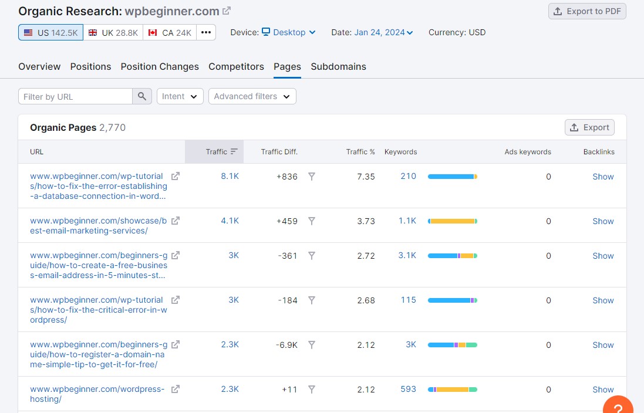The image size is (644, 413).
Task: Open external link icon for wordpress-hosting URL
Action: click(x=176, y=389)
